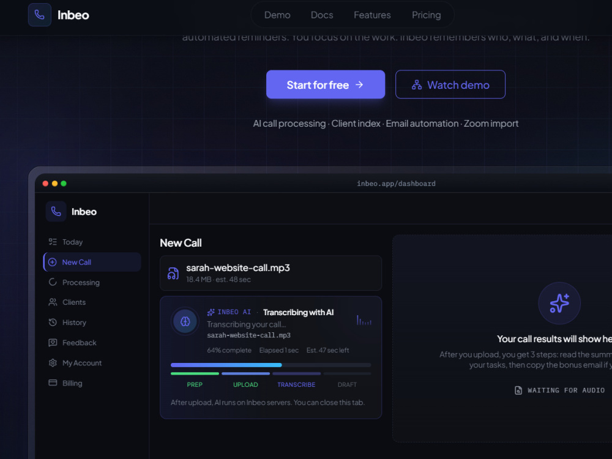Click the Watch demo button

tap(450, 84)
